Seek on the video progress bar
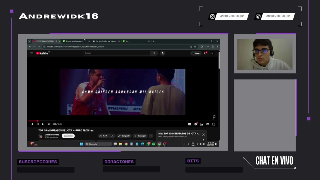The height and width of the screenshot is (180, 320). coord(123,121)
